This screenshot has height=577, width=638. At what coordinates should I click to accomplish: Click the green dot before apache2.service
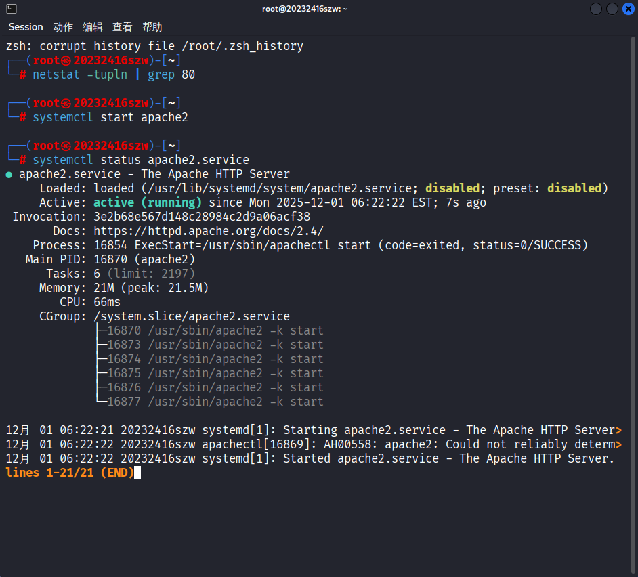point(9,175)
